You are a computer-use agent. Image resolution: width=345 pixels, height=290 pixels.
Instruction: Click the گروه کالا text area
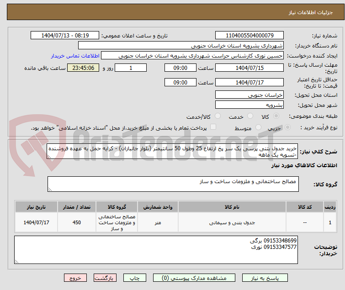[x=173, y=184]
